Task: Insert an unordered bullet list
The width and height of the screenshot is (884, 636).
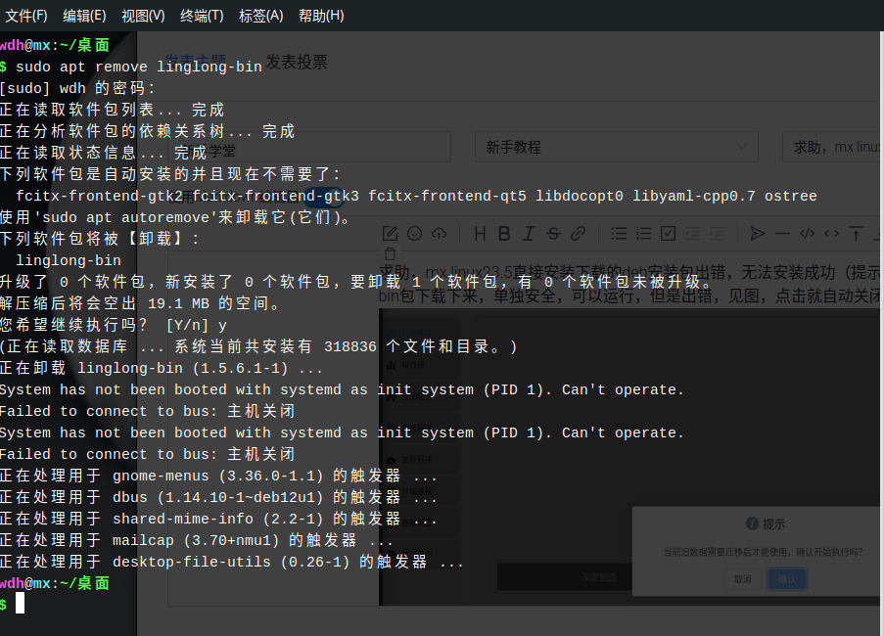Action: [x=619, y=233]
